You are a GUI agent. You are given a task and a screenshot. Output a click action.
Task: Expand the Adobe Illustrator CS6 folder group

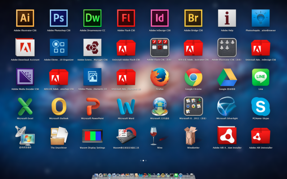tap(227, 47)
